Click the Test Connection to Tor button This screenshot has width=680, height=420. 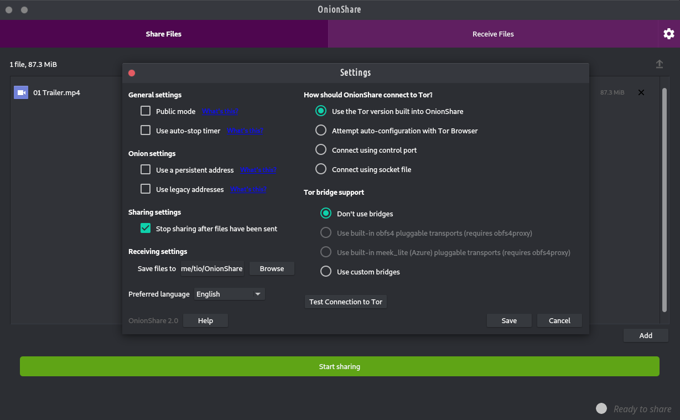point(345,302)
